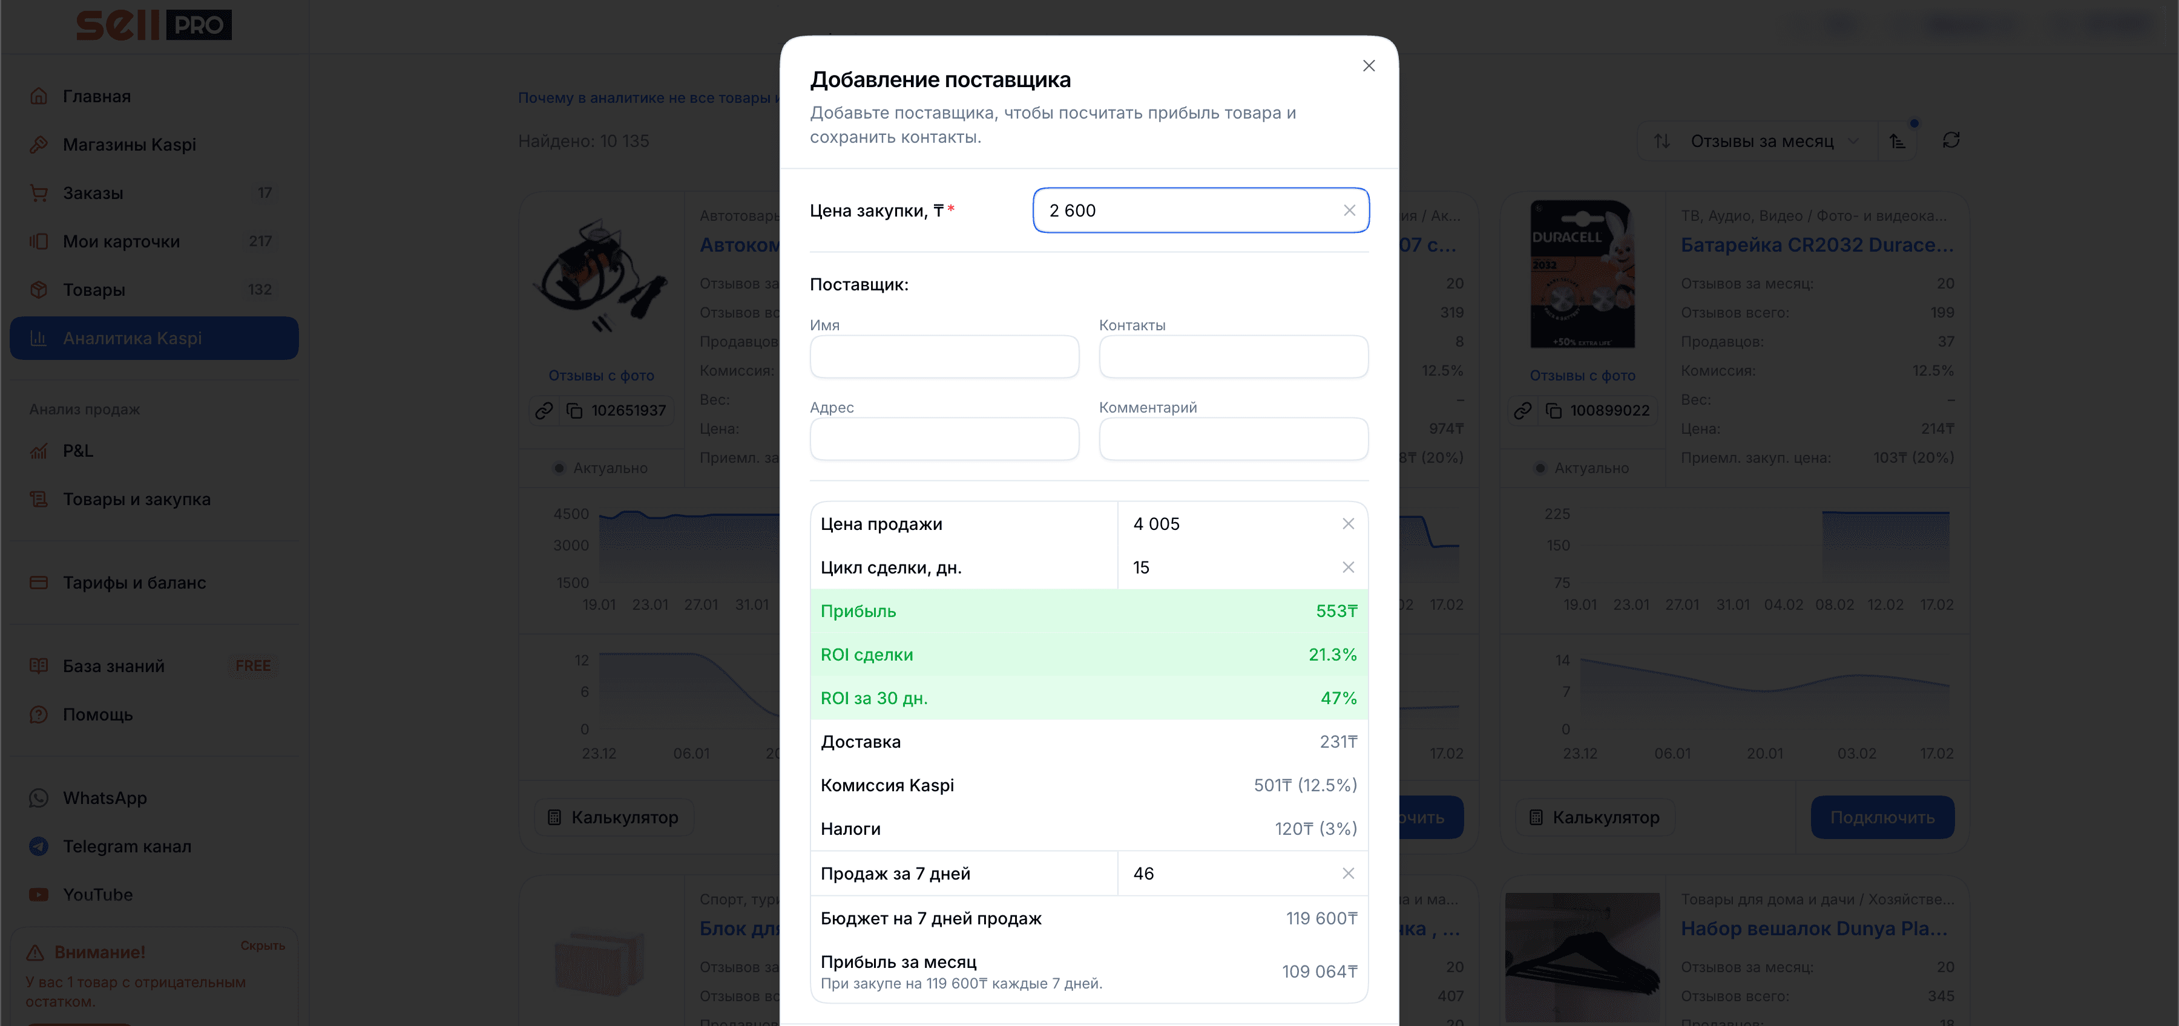Click the ROI сделки 21.3% row
Screen dimensions: 2179x1026
pyautogui.click(x=1089, y=655)
